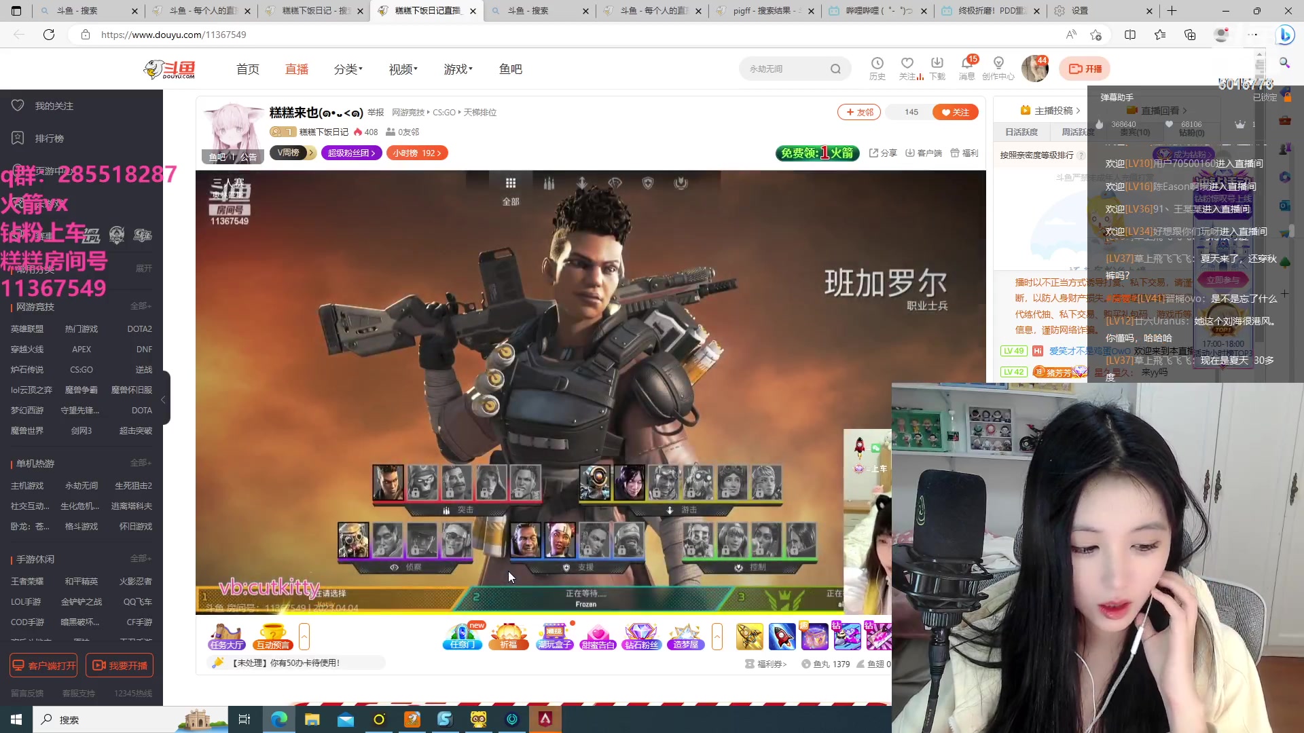1304x733 pixels.
Task: Open 任务大厅 icon below the video
Action: [x=227, y=637]
